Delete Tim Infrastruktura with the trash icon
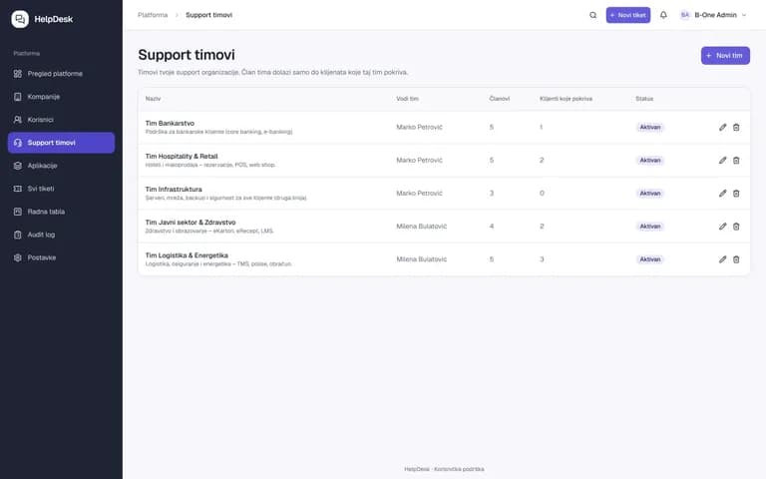 (736, 193)
